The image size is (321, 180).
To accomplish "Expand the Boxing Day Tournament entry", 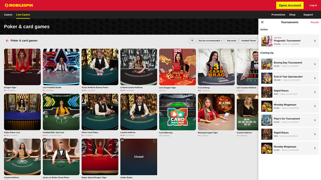I will point(290,64).
